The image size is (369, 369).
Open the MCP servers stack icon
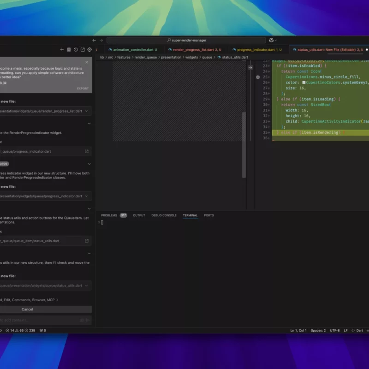pos(69,50)
